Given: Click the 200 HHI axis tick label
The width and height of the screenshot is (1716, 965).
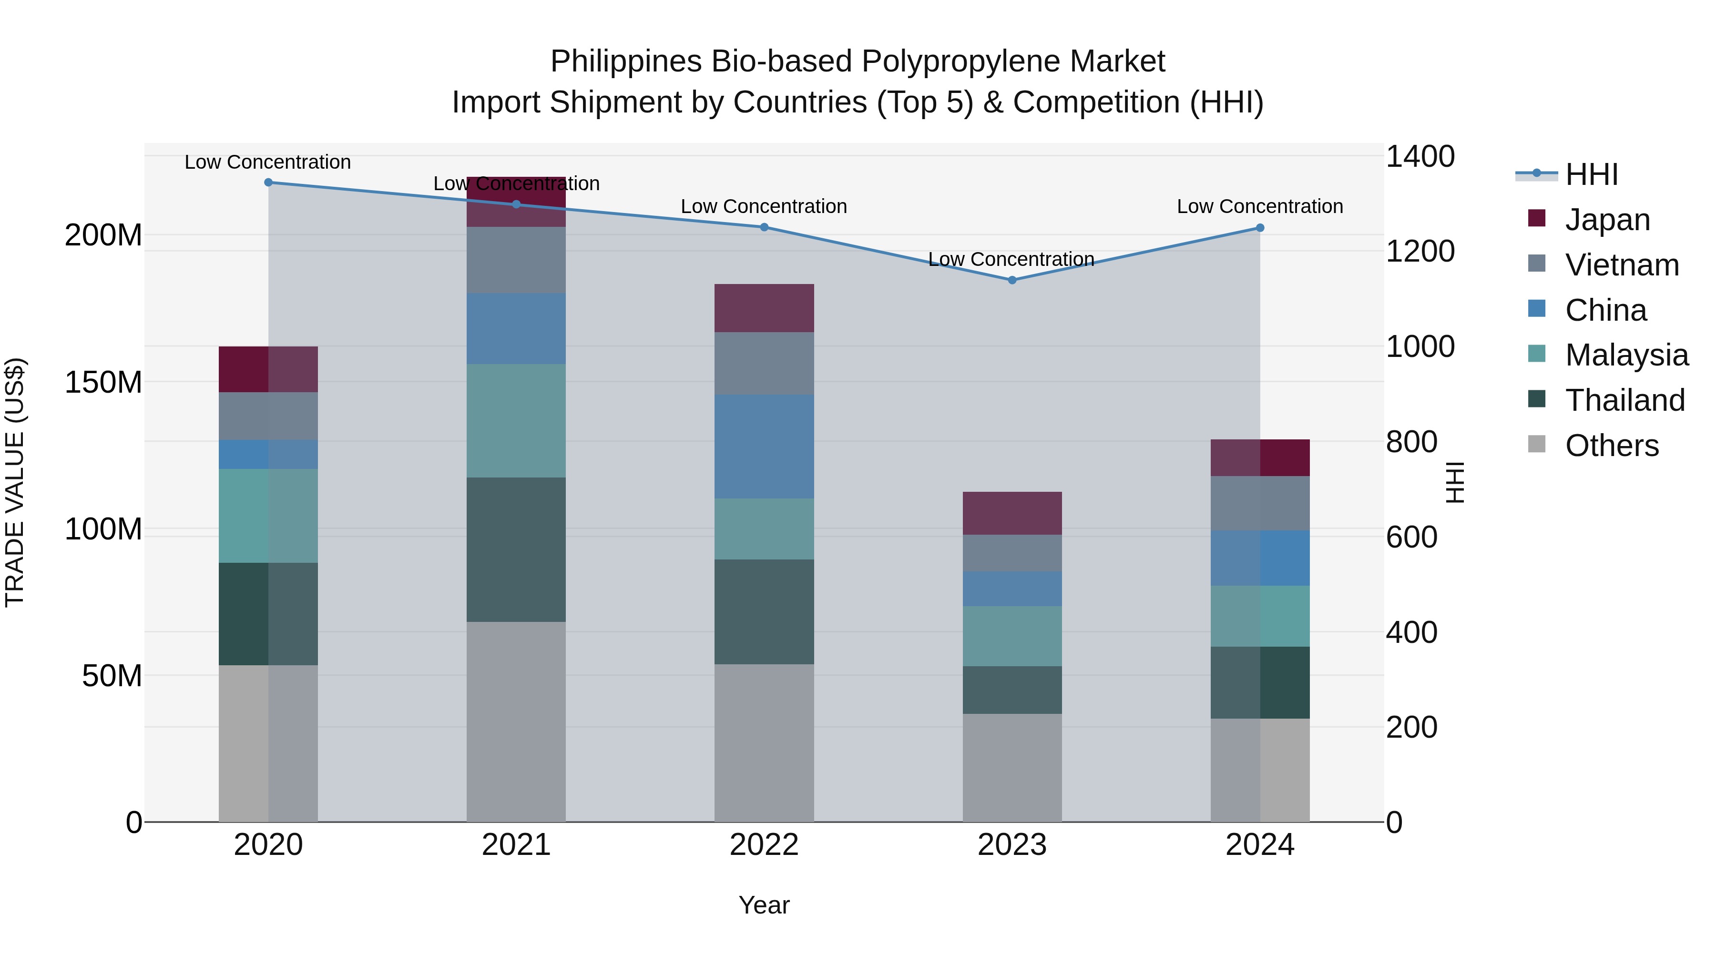Looking at the screenshot, I should tap(1411, 727).
